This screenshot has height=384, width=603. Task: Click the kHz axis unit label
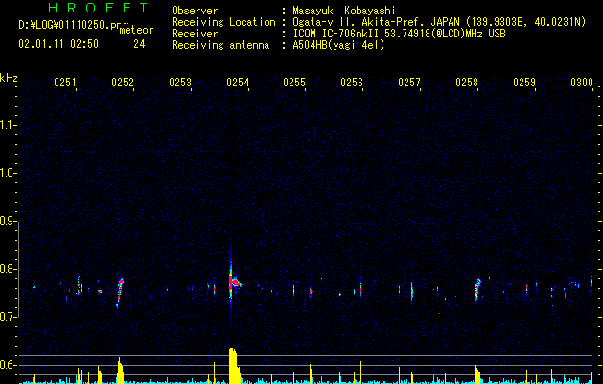tap(9, 78)
